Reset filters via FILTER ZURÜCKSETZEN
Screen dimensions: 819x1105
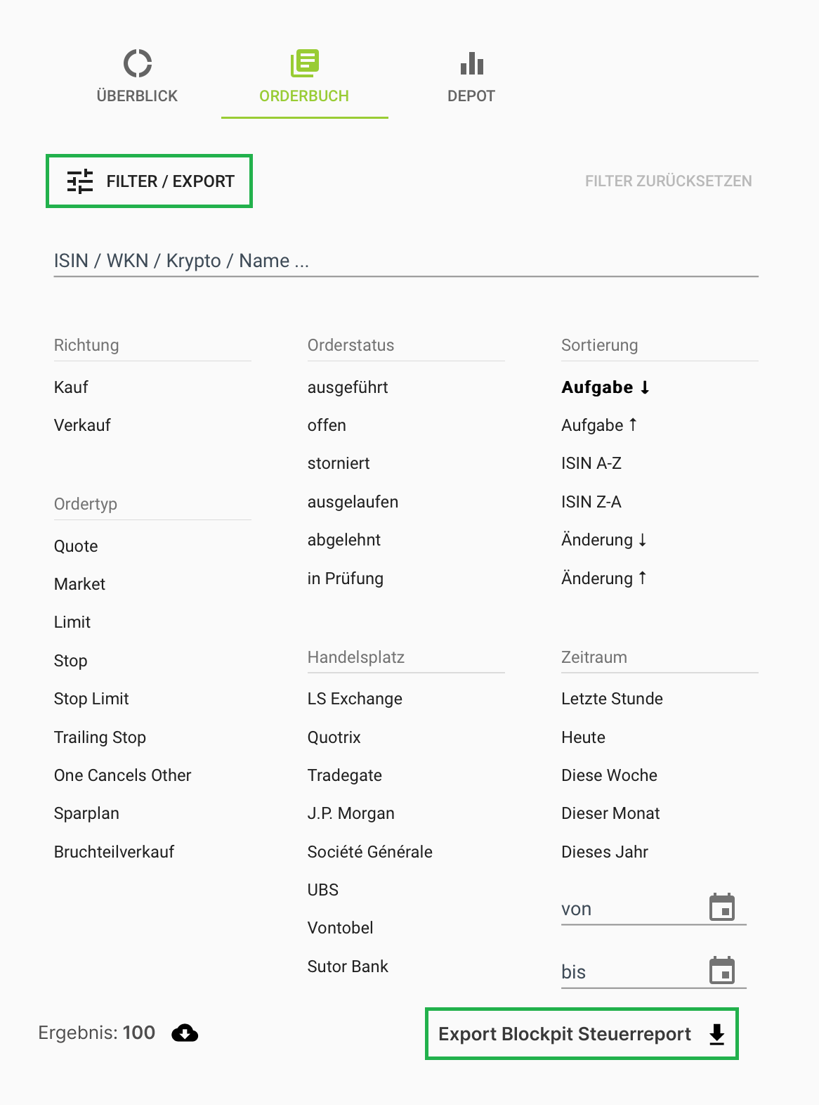[x=668, y=181]
